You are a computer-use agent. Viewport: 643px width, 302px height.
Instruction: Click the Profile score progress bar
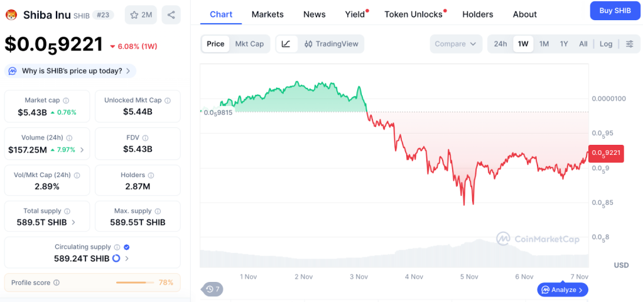[136, 283]
